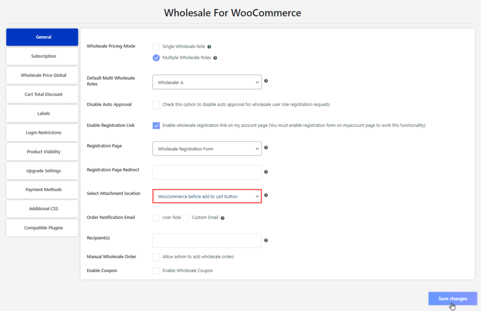Open Registration Page dropdown
The height and width of the screenshot is (311, 481).
207,149
